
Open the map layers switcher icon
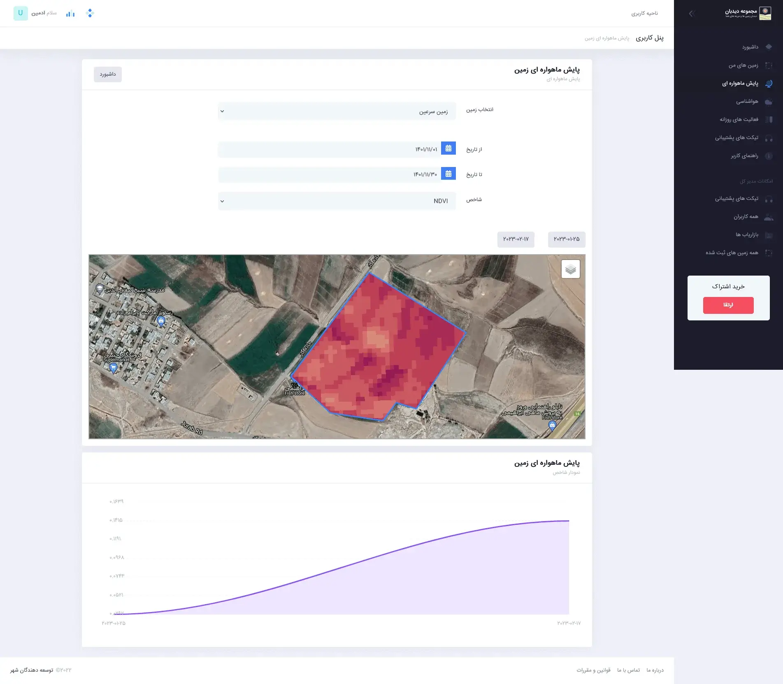click(x=570, y=269)
